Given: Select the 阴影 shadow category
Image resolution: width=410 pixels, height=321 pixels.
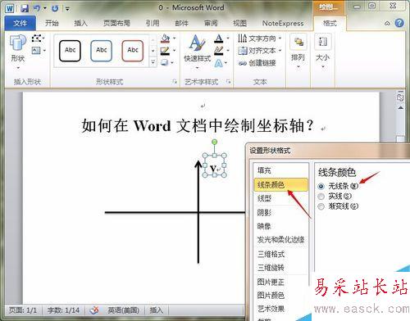Looking at the screenshot, I should [281, 212].
